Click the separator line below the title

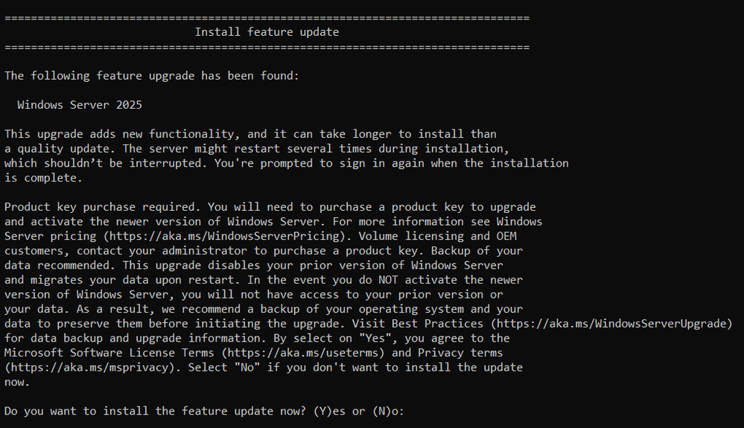coord(267,47)
